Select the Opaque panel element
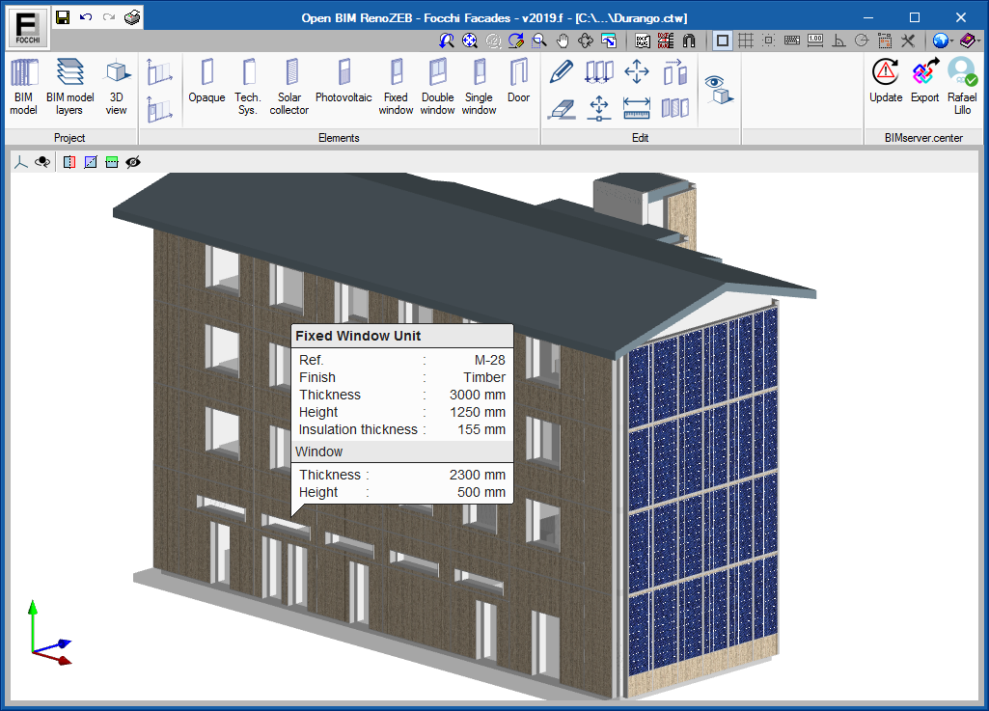This screenshot has height=711, width=989. [x=206, y=81]
